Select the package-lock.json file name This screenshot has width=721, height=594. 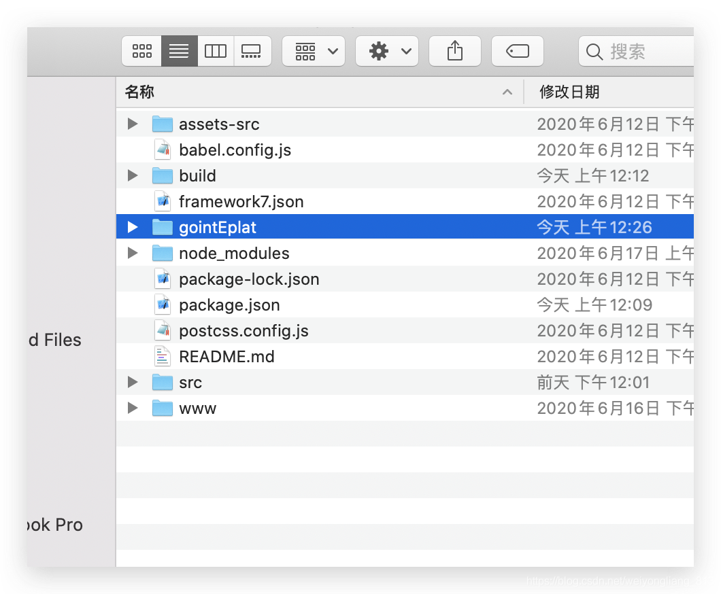pyautogui.click(x=249, y=279)
